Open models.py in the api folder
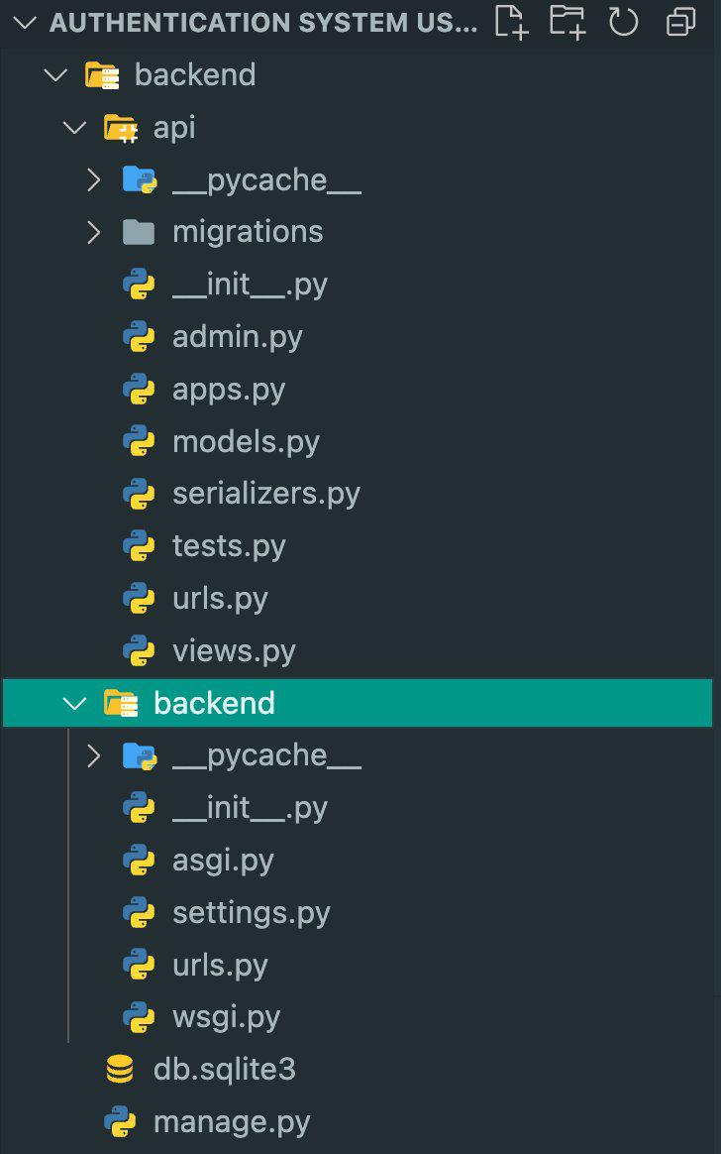The height and width of the screenshot is (1154, 721). pyautogui.click(x=246, y=441)
